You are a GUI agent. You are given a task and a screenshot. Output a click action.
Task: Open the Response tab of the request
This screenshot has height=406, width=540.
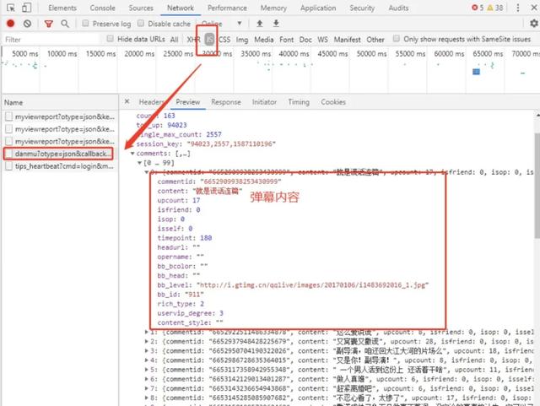(x=226, y=102)
